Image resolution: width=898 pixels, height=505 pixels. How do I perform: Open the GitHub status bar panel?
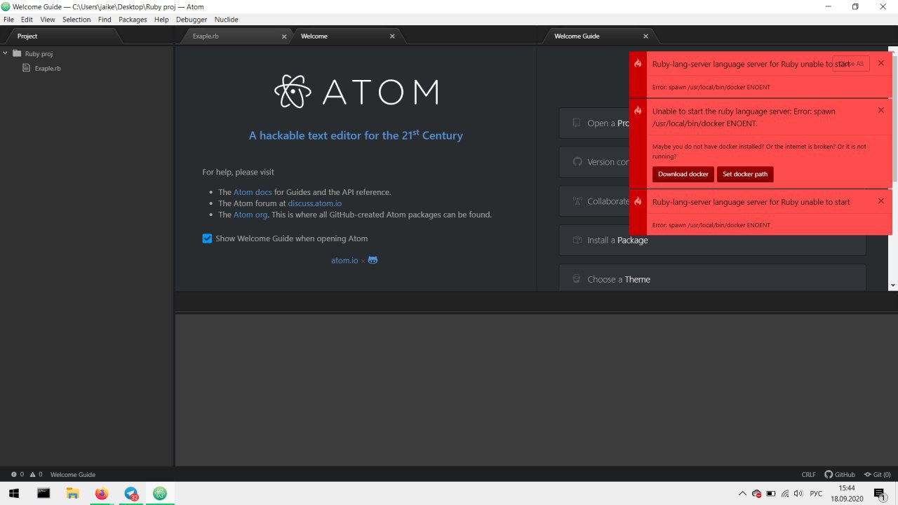[840, 475]
